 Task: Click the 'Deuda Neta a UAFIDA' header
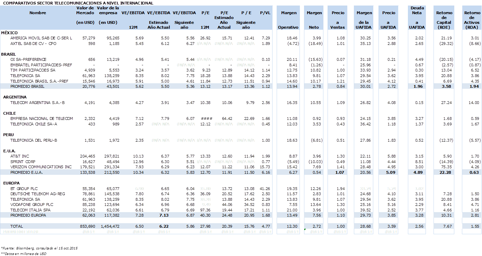417,18
